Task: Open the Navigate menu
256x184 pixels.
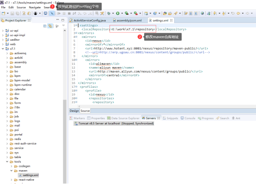Action: point(35,7)
